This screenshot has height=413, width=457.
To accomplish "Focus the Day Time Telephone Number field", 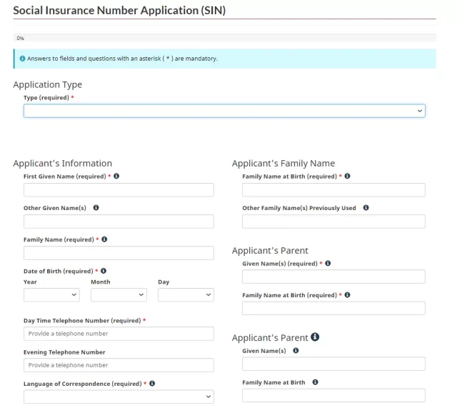I will (x=119, y=334).
